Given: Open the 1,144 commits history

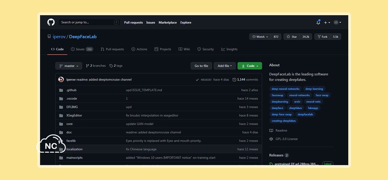Looking at the screenshot, I should click(x=245, y=80).
